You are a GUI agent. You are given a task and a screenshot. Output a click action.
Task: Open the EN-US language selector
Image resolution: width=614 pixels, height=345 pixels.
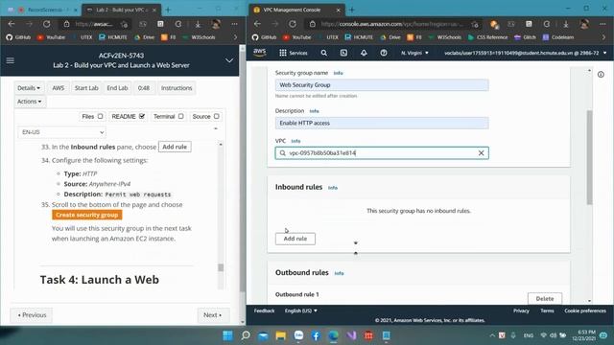[61, 132]
